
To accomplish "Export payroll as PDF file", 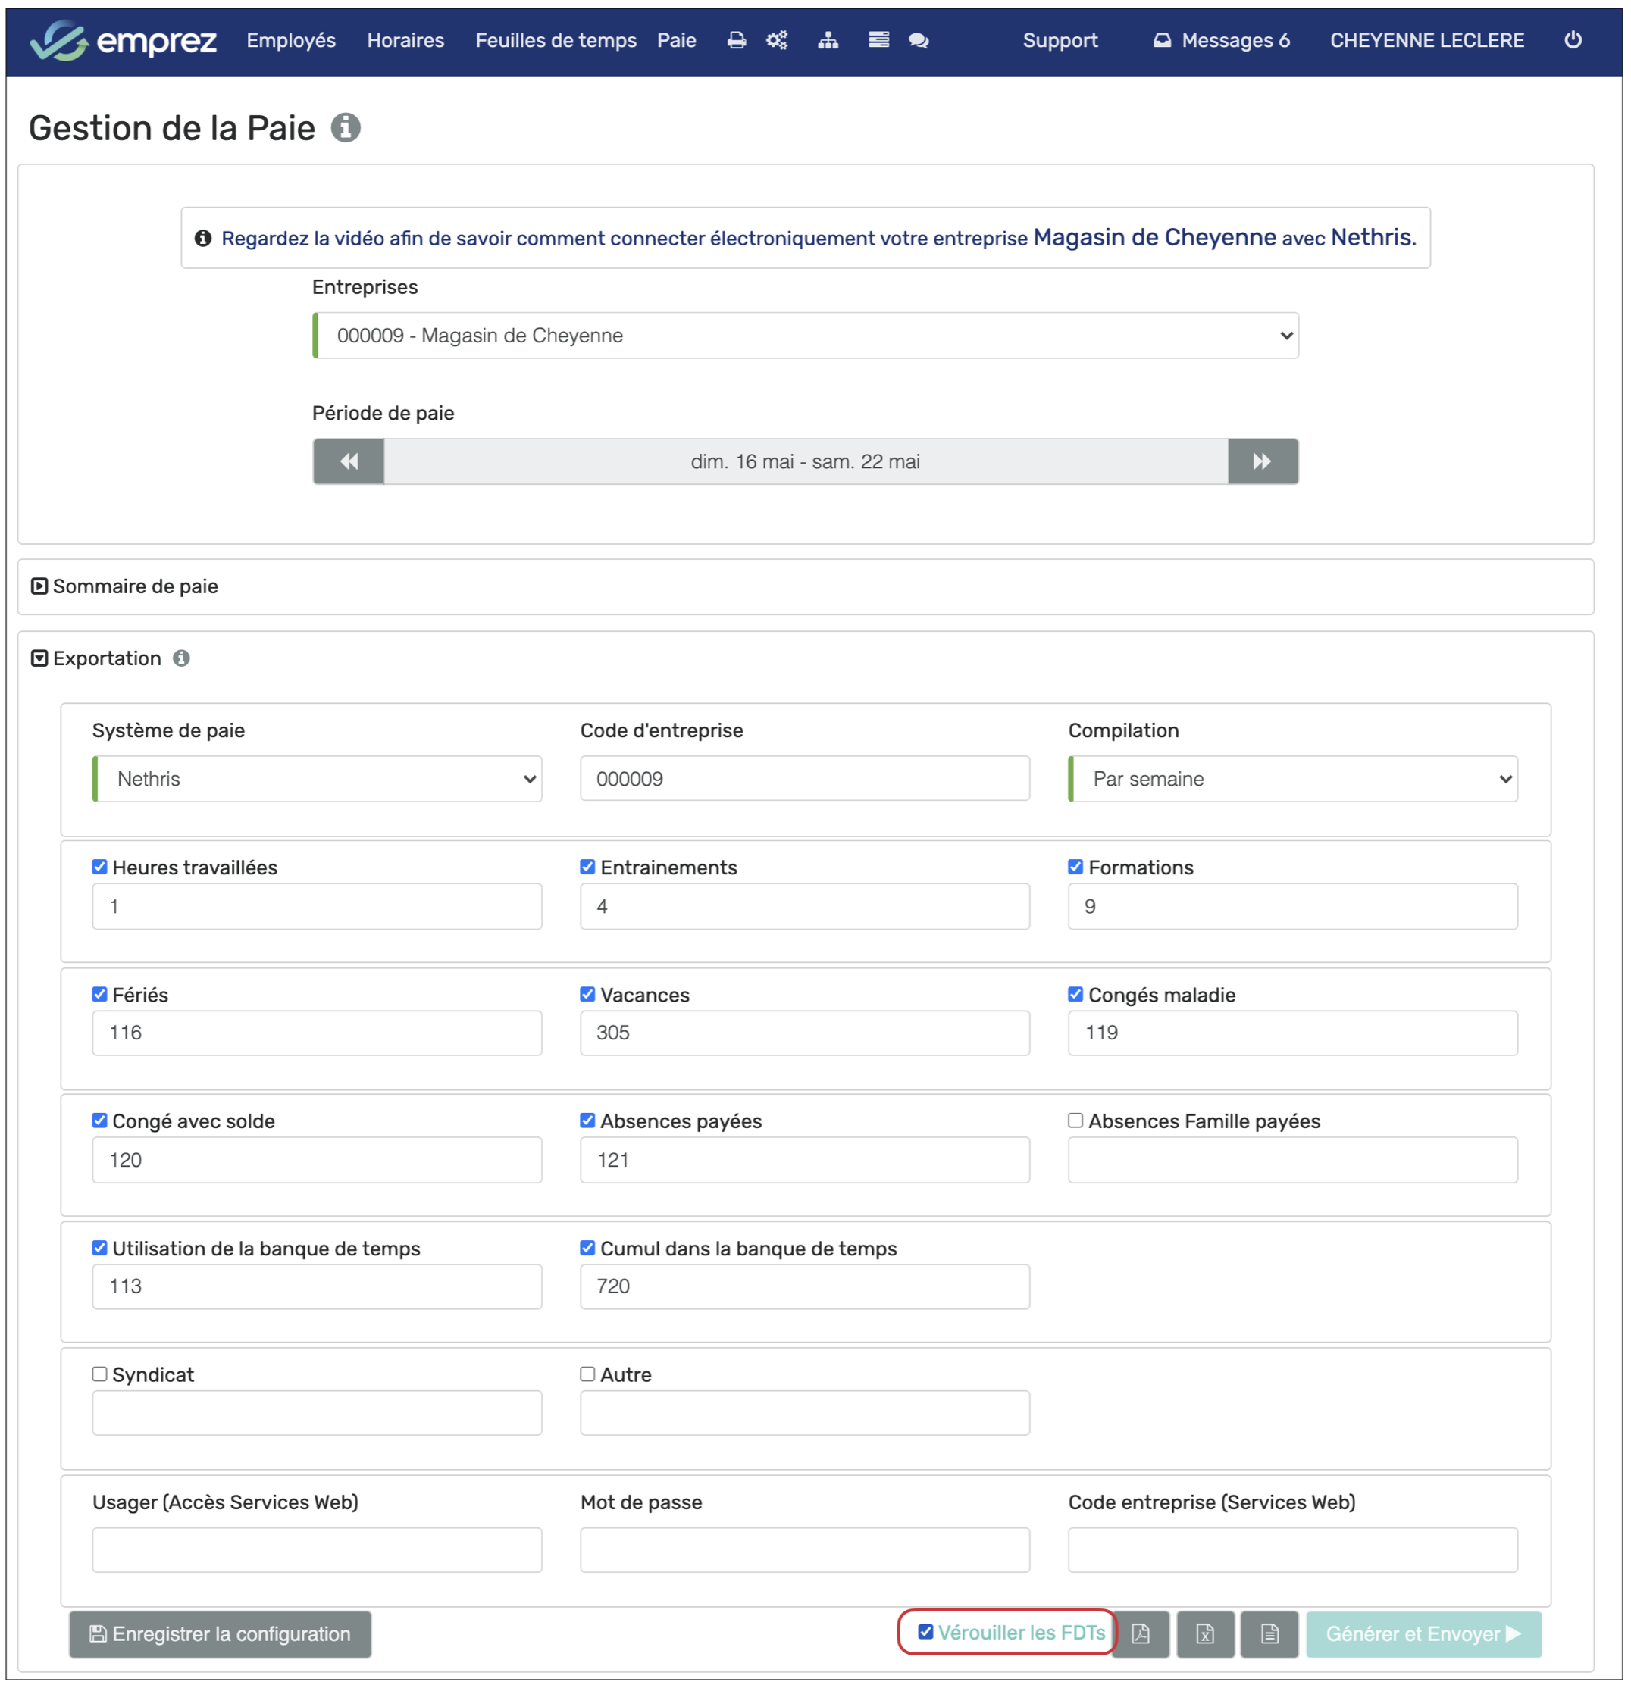I will [x=1140, y=1633].
